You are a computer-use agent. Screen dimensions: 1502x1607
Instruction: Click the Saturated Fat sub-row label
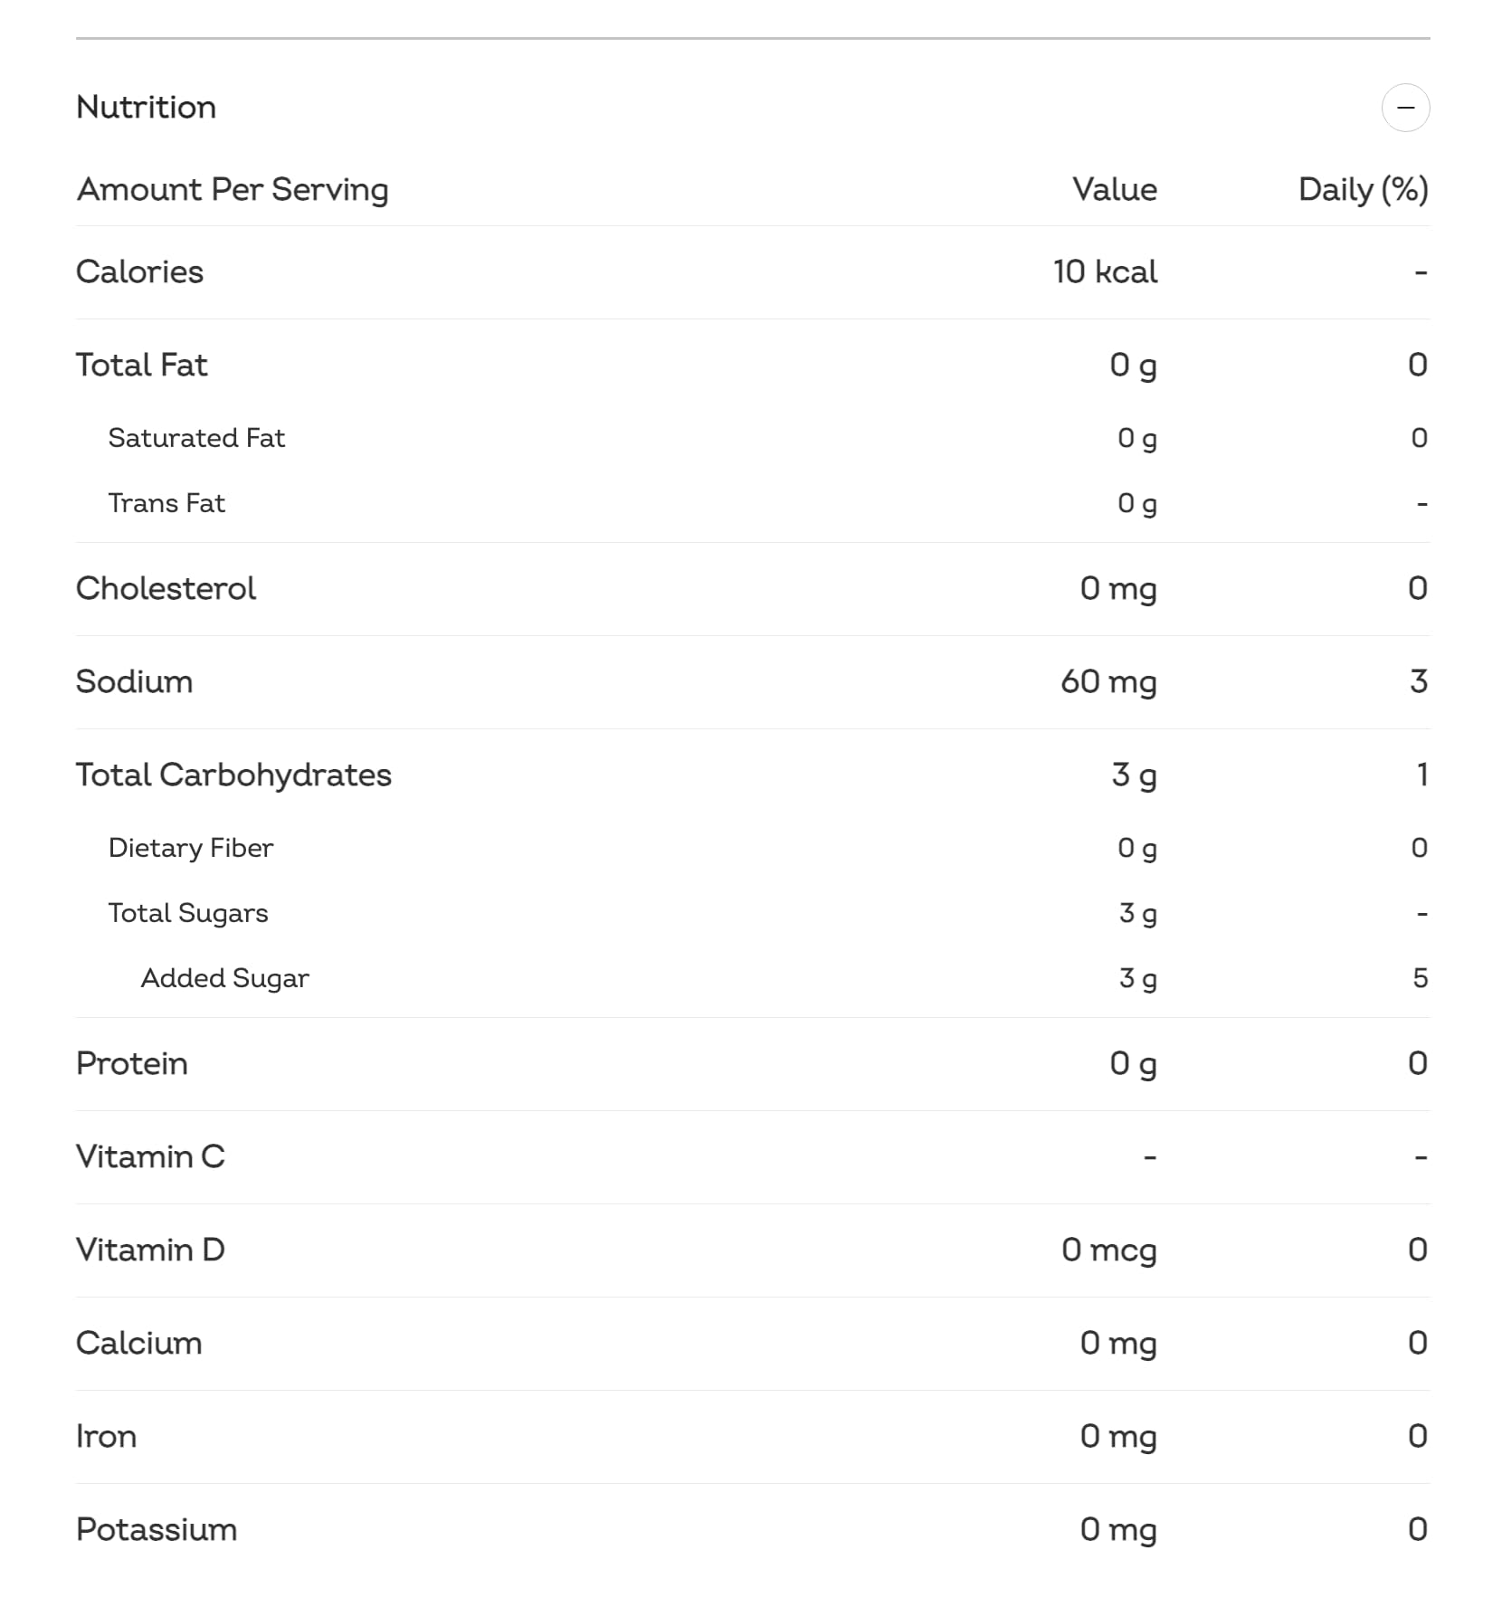coord(196,438)
